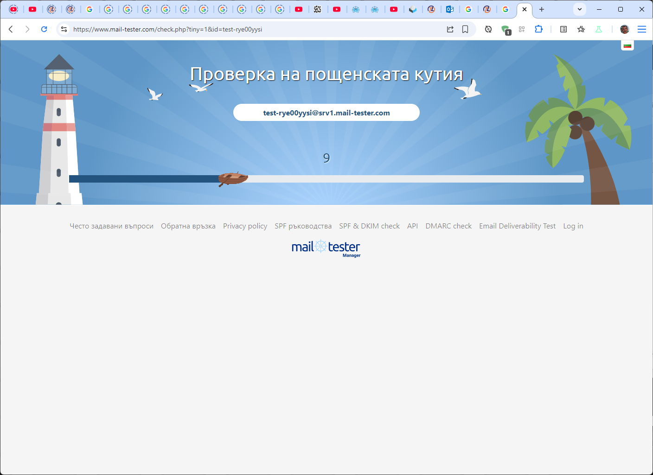Select the test email address field
The height and width of the screenshot is (475, 653).
[x=326, y=113]
